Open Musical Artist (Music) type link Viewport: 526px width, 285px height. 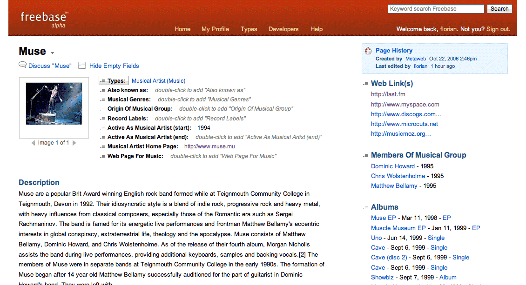(158, 81)
